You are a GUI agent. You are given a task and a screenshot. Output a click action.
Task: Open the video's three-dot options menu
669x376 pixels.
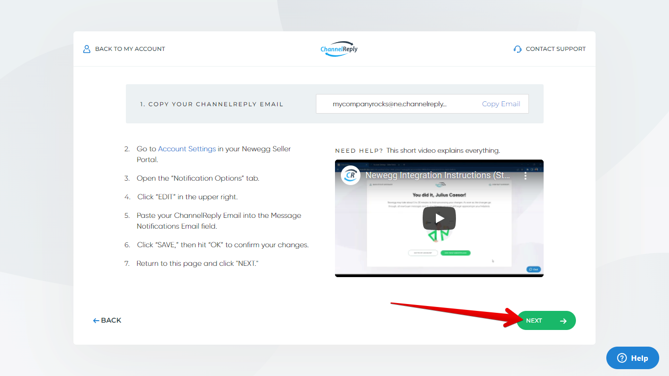(x=526, y=175)
